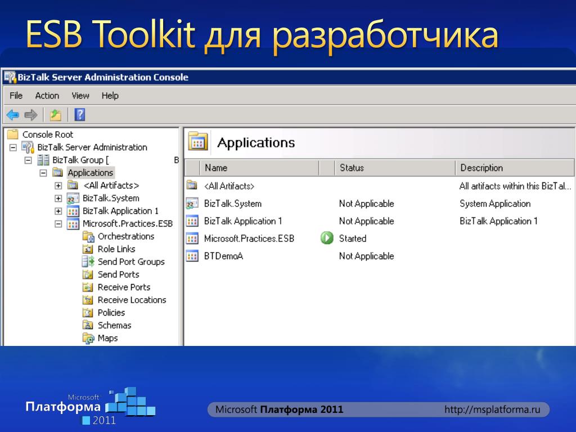Sort by Name column header
The width and height of the screenshot is (576, 432).
pos(259,168)
